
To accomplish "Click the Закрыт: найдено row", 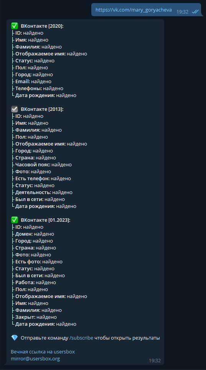I will click(x=34, y=317).
